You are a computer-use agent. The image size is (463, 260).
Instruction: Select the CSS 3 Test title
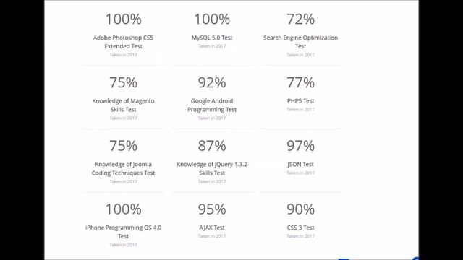[300, 227]
